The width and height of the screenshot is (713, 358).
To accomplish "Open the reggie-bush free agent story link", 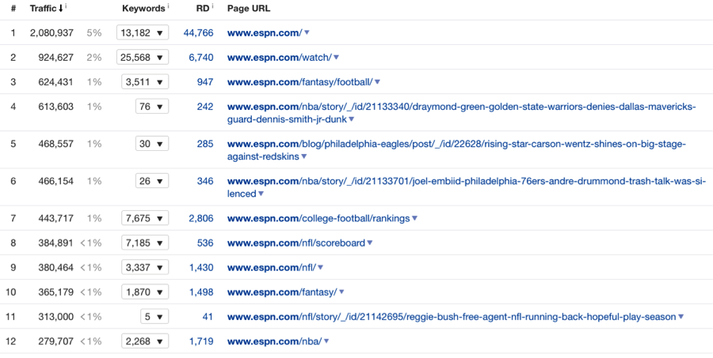I will [451, 317].
